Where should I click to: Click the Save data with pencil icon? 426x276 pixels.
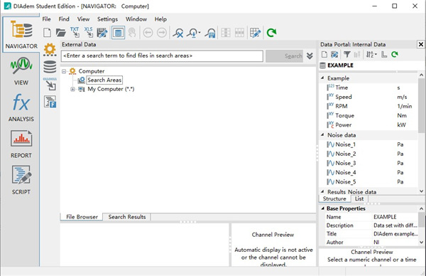click(x=102, y=33)
